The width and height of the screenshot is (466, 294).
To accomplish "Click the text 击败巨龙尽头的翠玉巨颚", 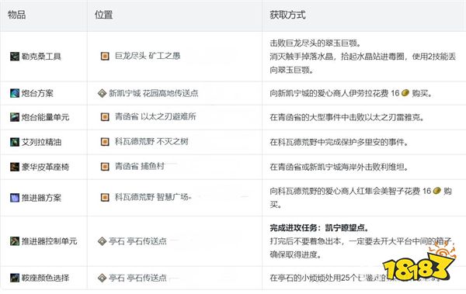I will tap(315, 43).
